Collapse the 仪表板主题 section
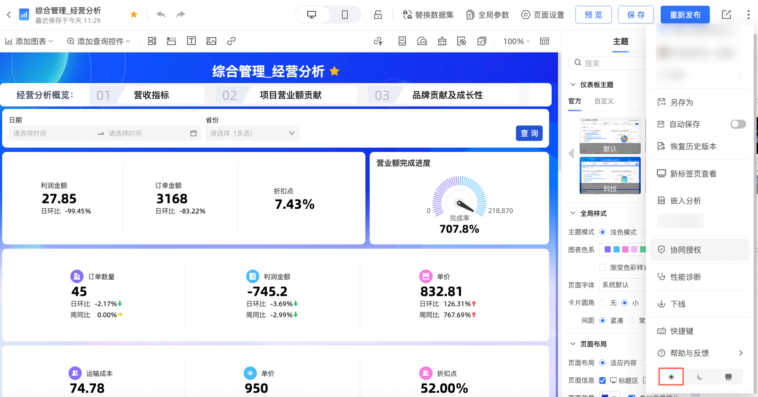758x397 pixels. tap(573, 85)
